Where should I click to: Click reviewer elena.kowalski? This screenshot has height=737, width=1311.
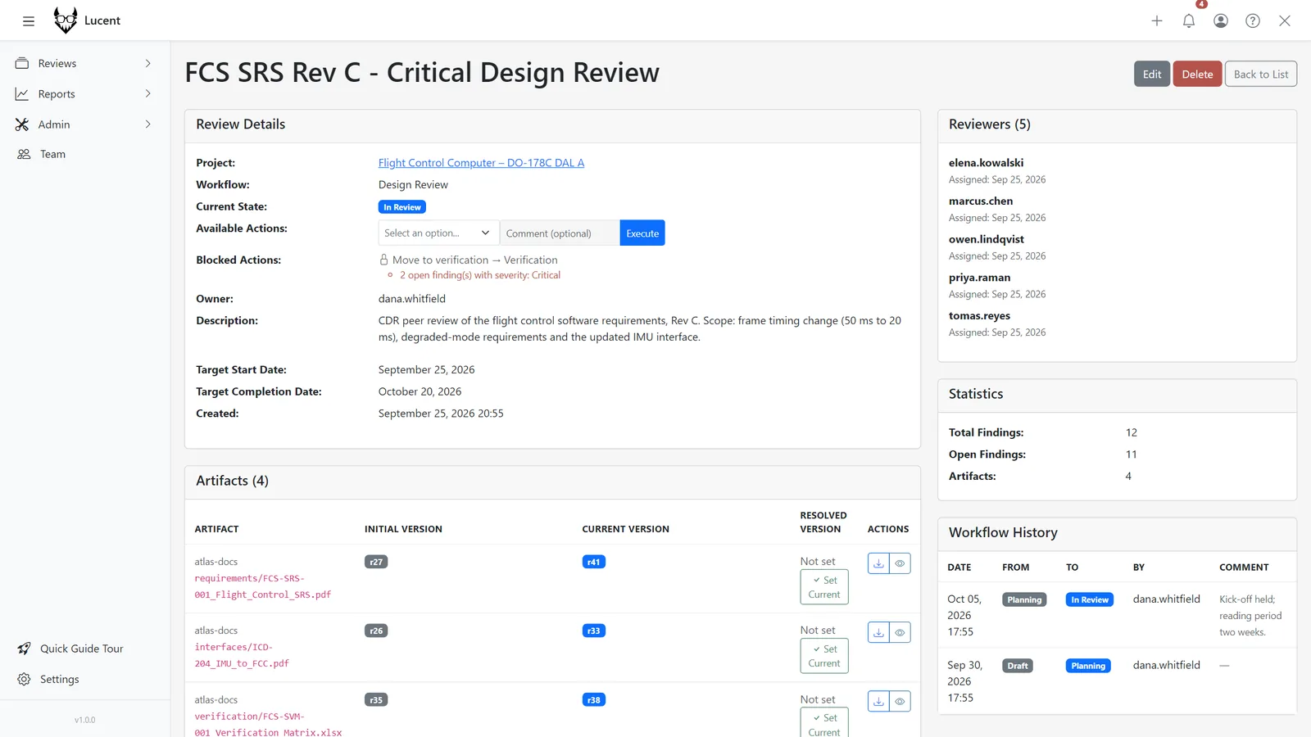point(986,163)
